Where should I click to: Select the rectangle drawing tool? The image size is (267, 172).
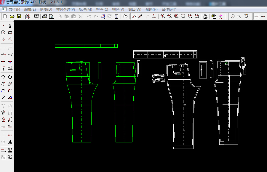click(x=10, y=33)
